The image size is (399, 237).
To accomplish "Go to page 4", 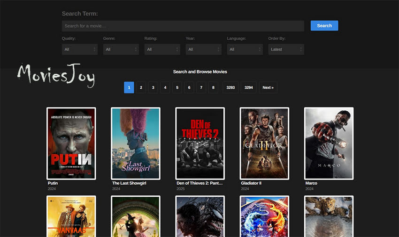I will point(165,87).
